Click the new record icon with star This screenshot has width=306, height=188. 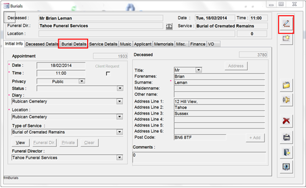coord(286,38)
